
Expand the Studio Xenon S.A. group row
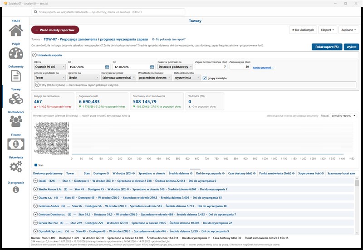(35, 189)
